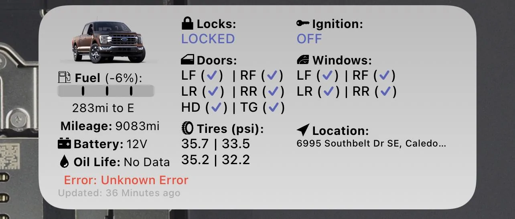
Task: Click the padlock icon beside Locks
Action: 187,24
